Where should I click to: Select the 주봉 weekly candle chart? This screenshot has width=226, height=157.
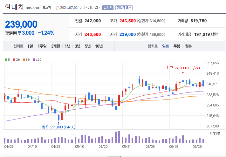pyautogui.click(x=176, y=46)
